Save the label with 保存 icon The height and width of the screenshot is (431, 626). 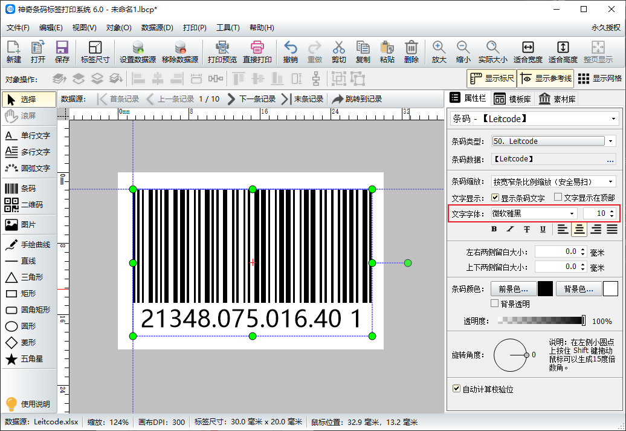(62, 52)
